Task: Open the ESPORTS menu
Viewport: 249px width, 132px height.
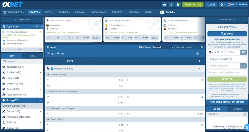Action: point(118,12)
